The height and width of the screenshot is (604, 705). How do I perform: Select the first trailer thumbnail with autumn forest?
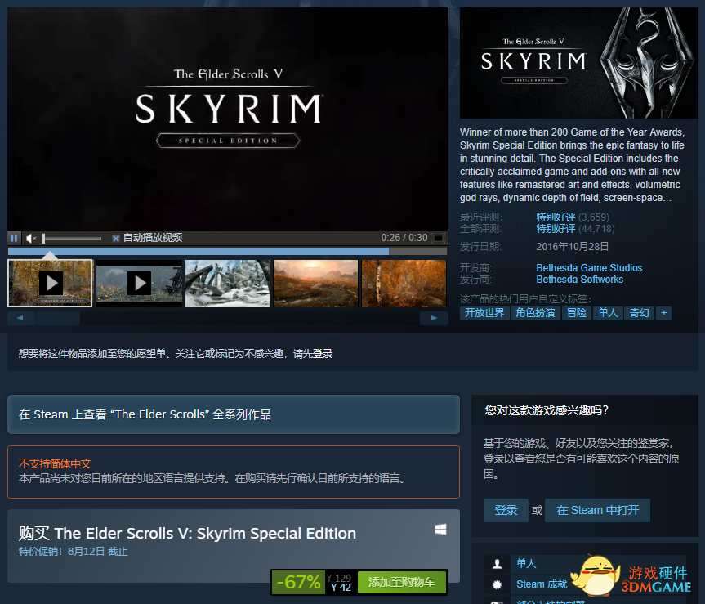tap(50, 284)
